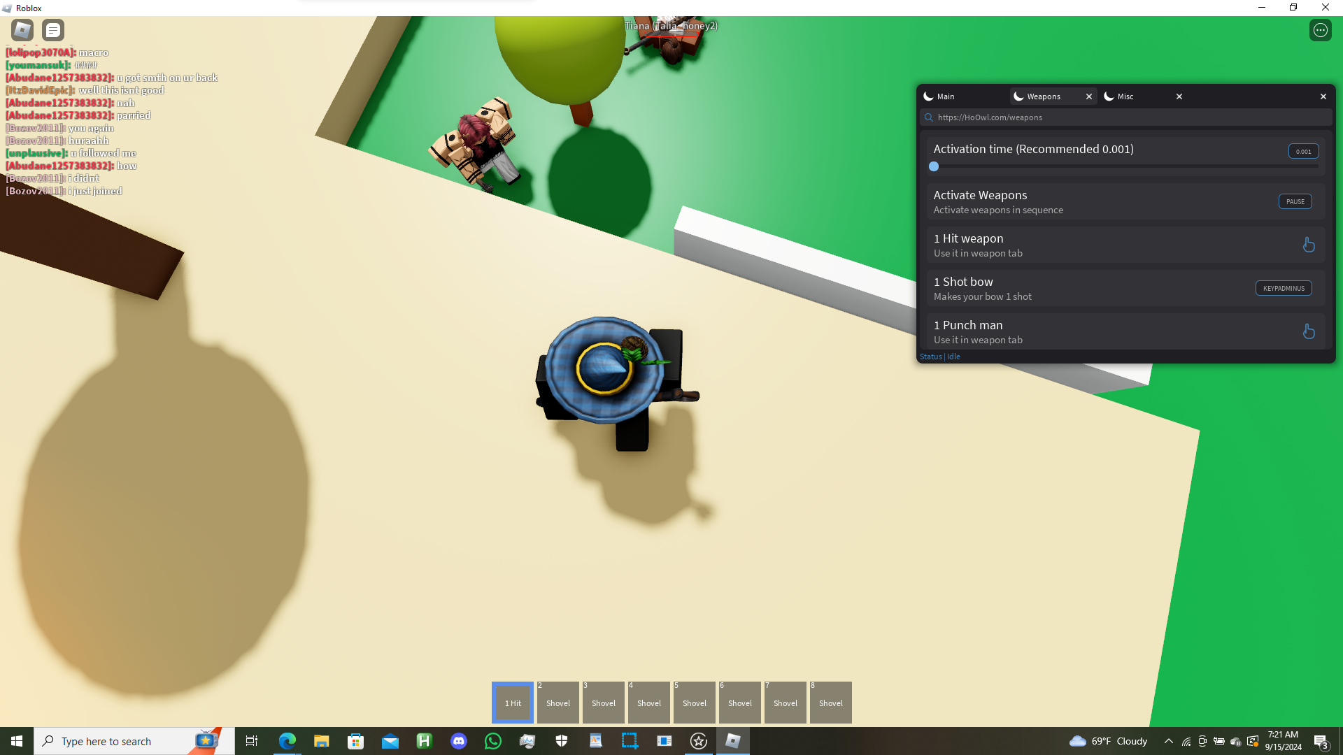Select hotbar slot 5 Shovel

695,703
